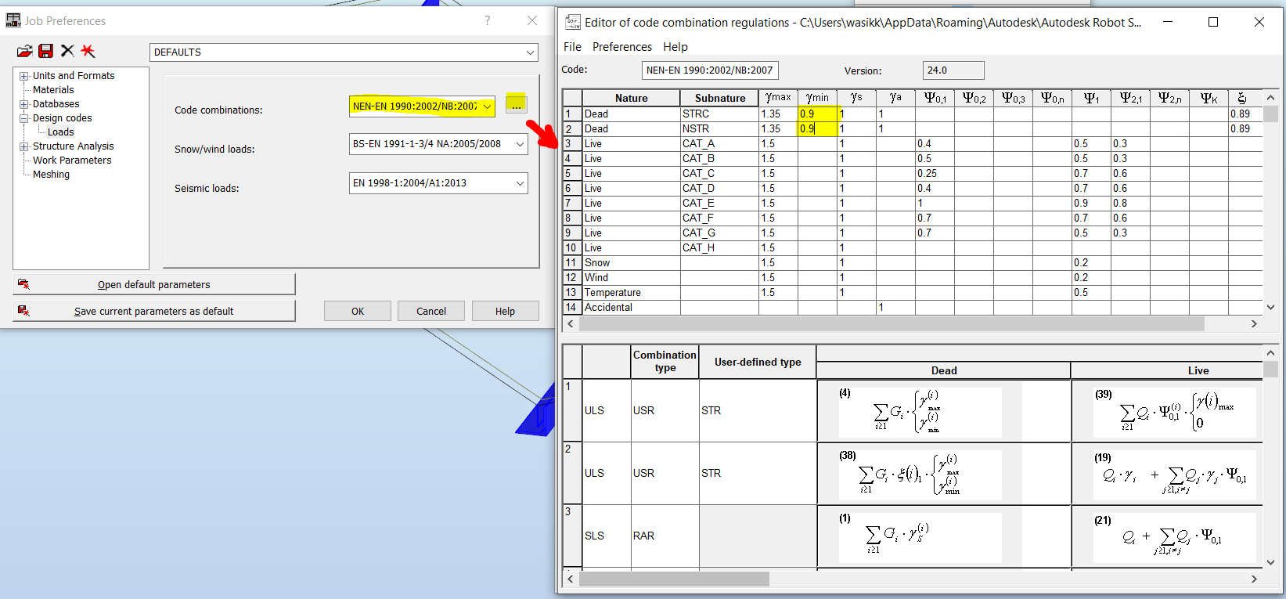Screen dimensions: 1286x599
Task: Select the CAT_H subnature cell
Action: 720,248
